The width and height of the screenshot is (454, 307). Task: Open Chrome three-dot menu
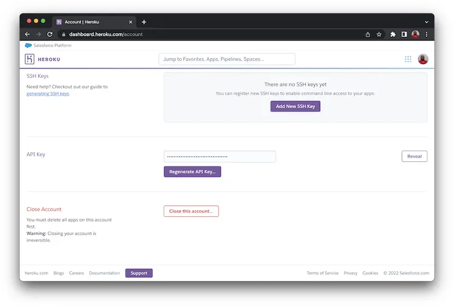pyautogui.click(x=427, y=34)
